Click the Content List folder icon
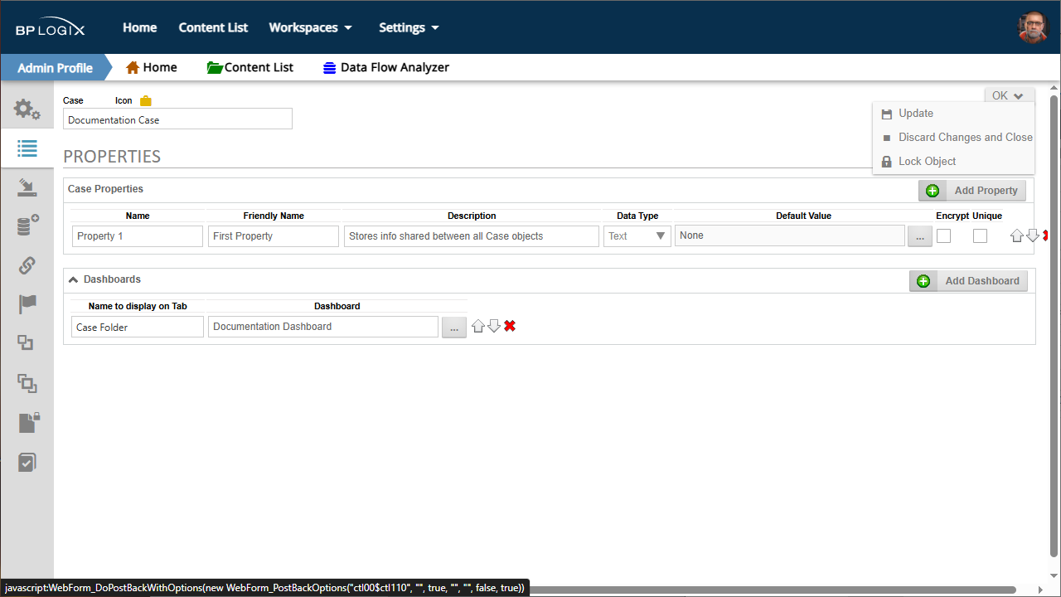Screen dimensions: 1061x597 [215, 67]
